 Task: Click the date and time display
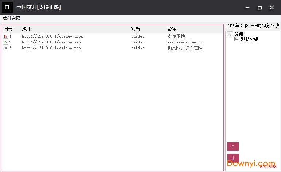253,26
